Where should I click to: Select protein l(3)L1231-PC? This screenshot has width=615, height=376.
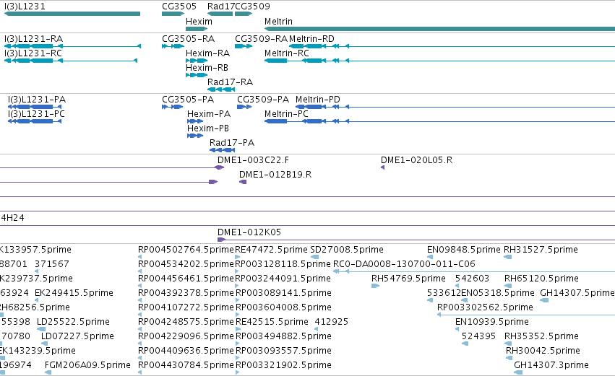(x=35, y=121)
